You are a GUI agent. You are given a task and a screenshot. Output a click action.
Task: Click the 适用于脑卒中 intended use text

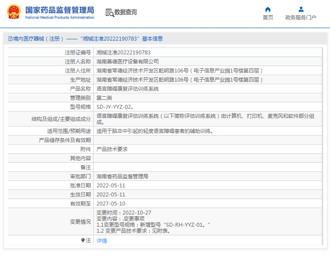click(x=155, y=131)
